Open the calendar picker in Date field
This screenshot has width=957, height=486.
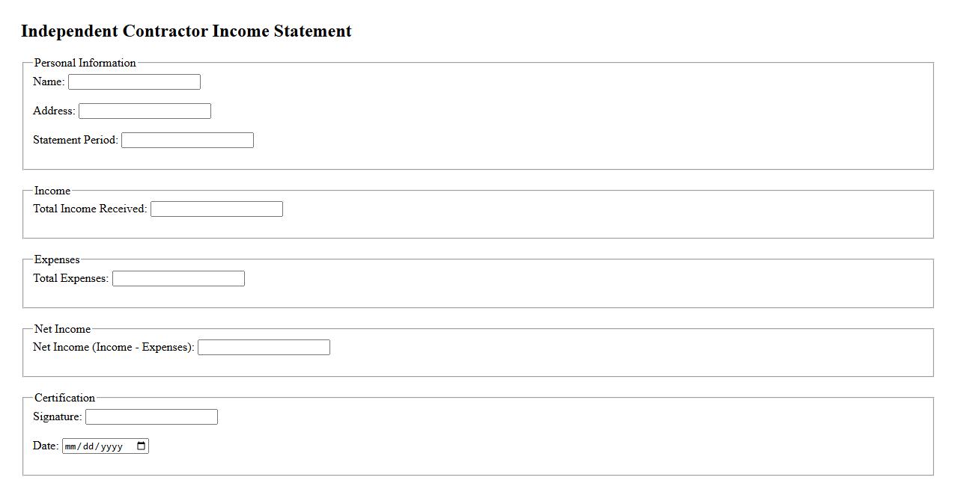142,446
